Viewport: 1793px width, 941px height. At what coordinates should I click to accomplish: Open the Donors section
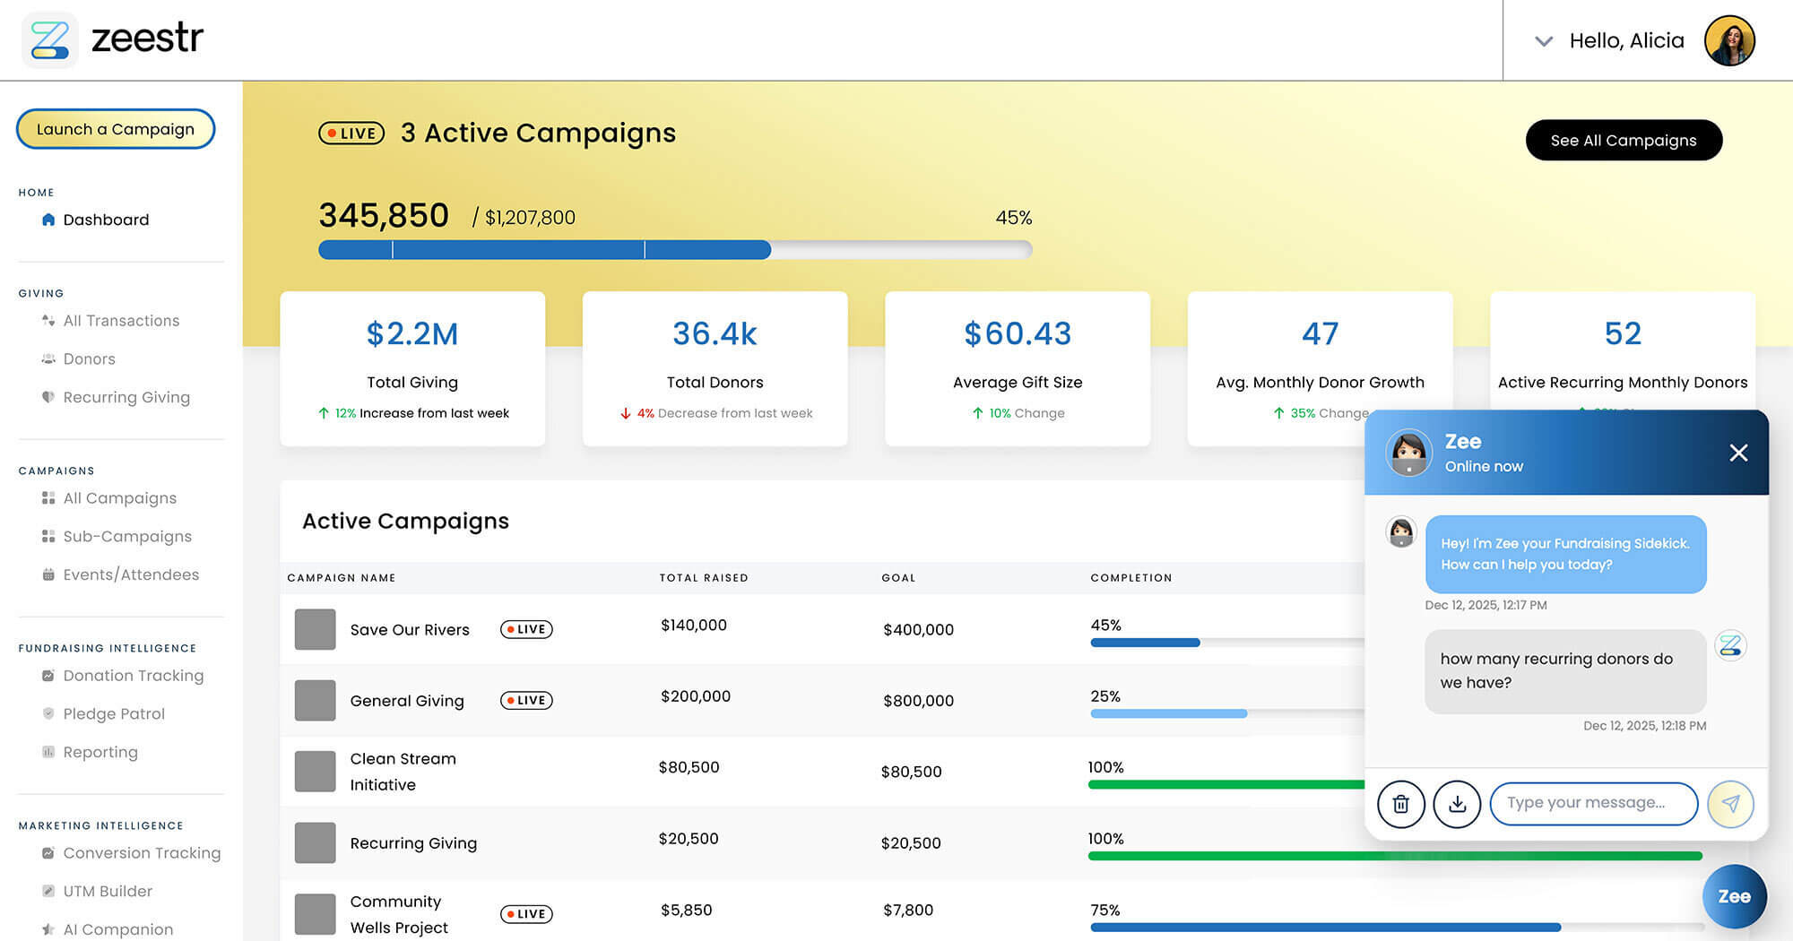(89, 358)
